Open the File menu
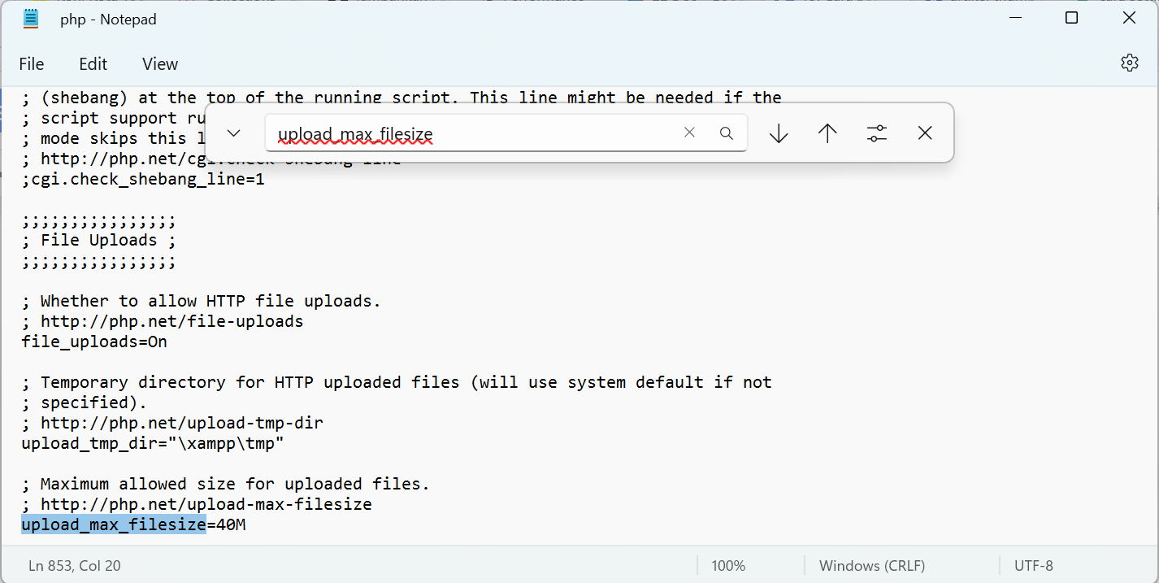Image resolution: width=1159 pixels, height=583 pixels. (32, 63)
